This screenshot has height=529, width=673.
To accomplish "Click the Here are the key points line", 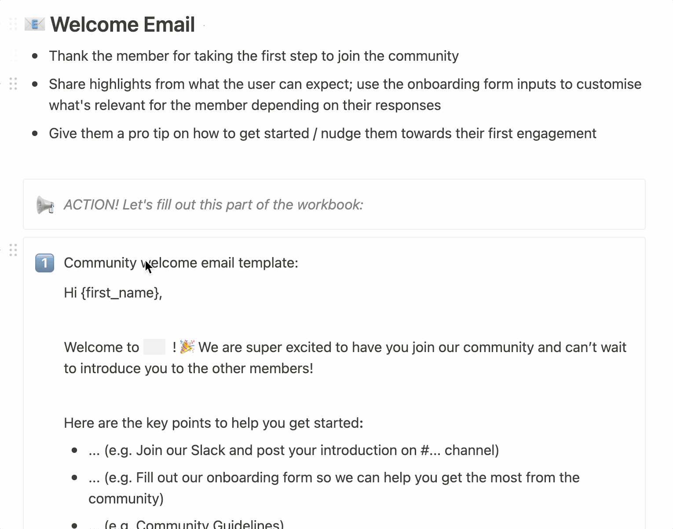I will [x=213, y=423].
